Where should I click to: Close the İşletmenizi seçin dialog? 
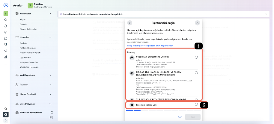pyautogui.click(x=198, y=23)
